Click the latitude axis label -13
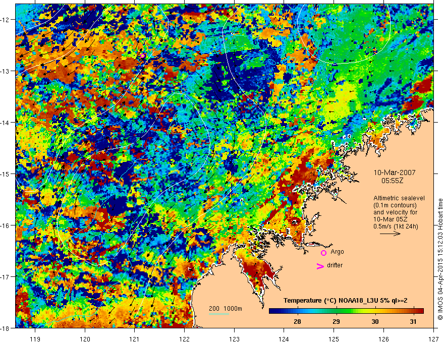Screen dimensions: 444x343 coord(6,71)
